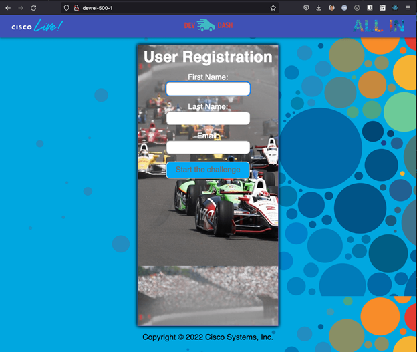Click the First Name: label
This screenshot has width=417, height=352.
coord(208,77)
